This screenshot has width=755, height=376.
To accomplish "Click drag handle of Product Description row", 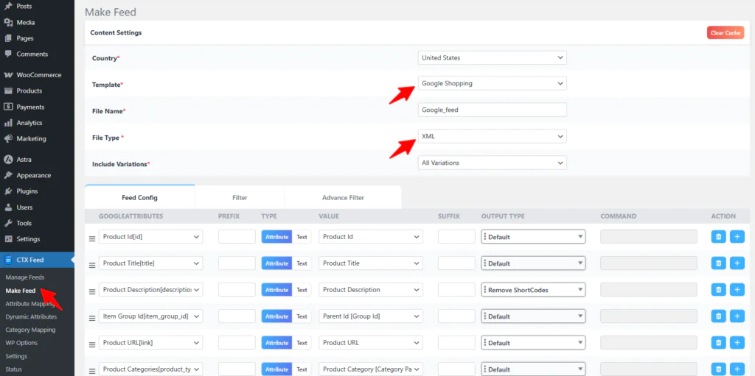I will point(92,290).
